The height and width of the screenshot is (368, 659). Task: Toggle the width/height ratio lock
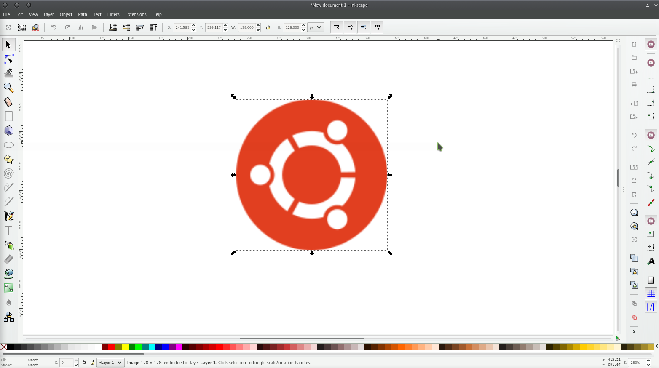click(x=268, y=27)
